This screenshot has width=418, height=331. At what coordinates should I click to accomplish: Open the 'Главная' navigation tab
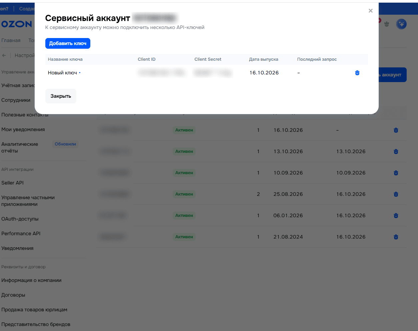point(11,40)
